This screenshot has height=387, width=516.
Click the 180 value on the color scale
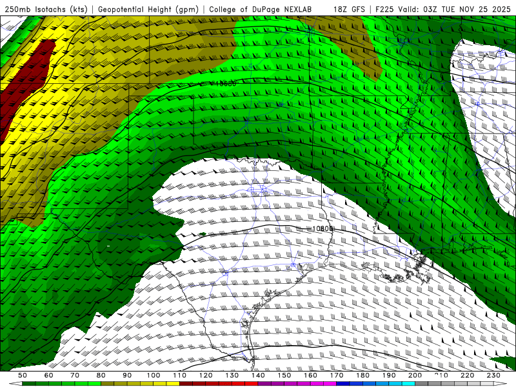[362, 375]
